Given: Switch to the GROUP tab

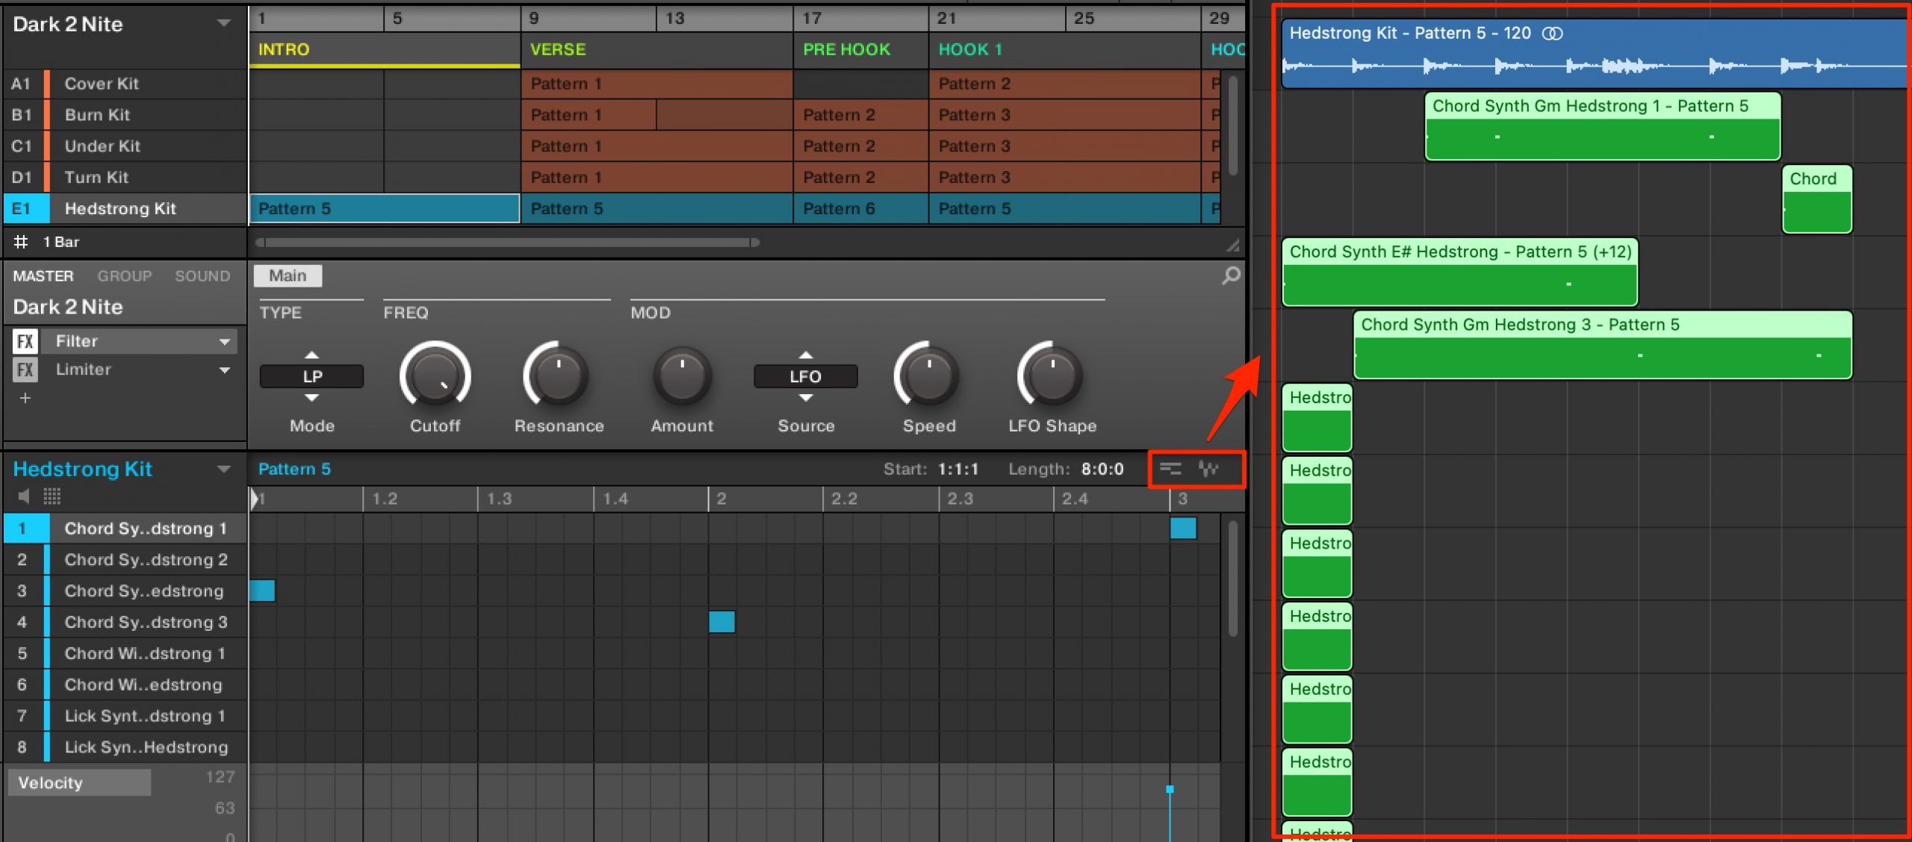Looking at the screenshot, I should [x=125, y=276].
